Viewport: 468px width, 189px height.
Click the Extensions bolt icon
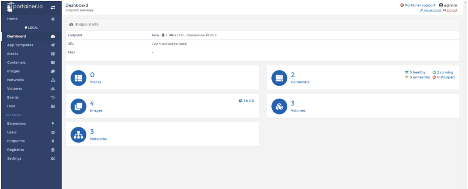[x=53, y=124]
